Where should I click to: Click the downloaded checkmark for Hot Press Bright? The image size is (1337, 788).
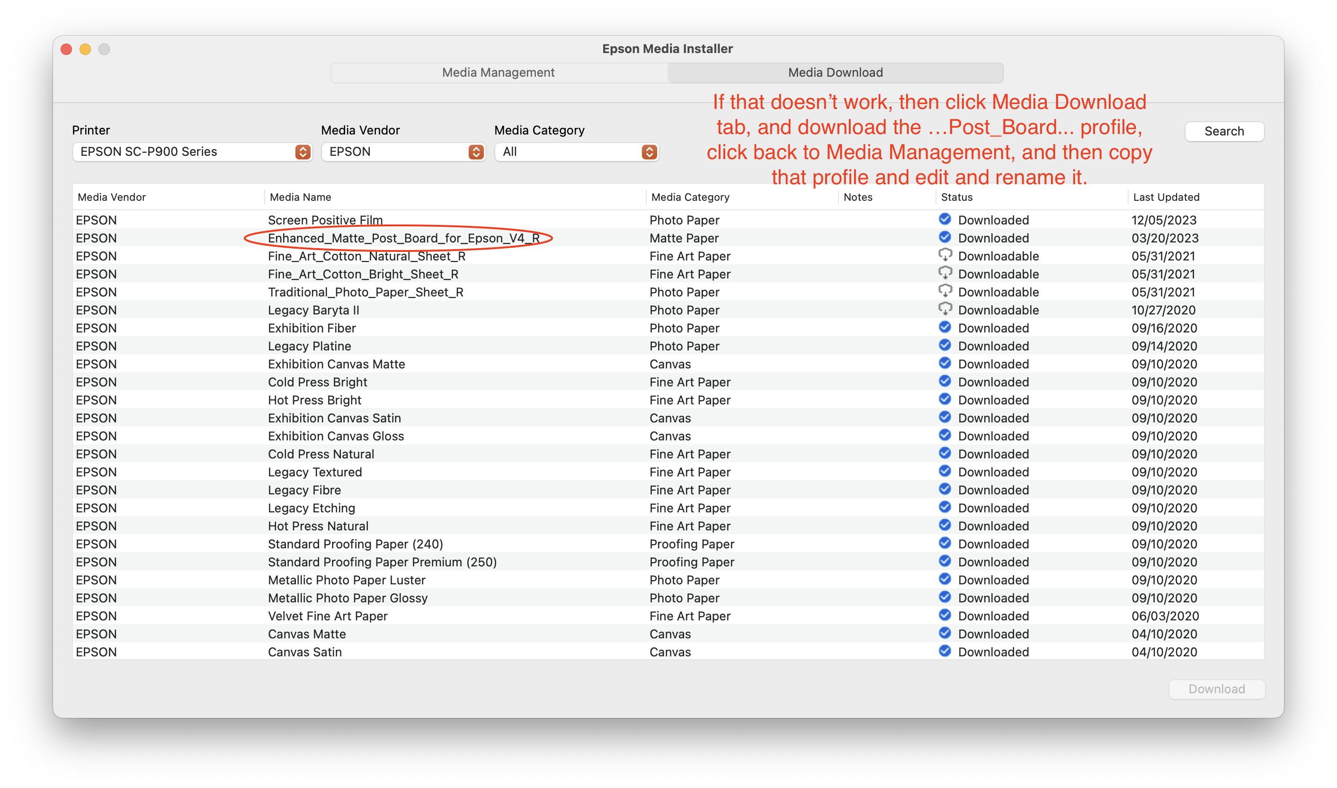[945, 399]
